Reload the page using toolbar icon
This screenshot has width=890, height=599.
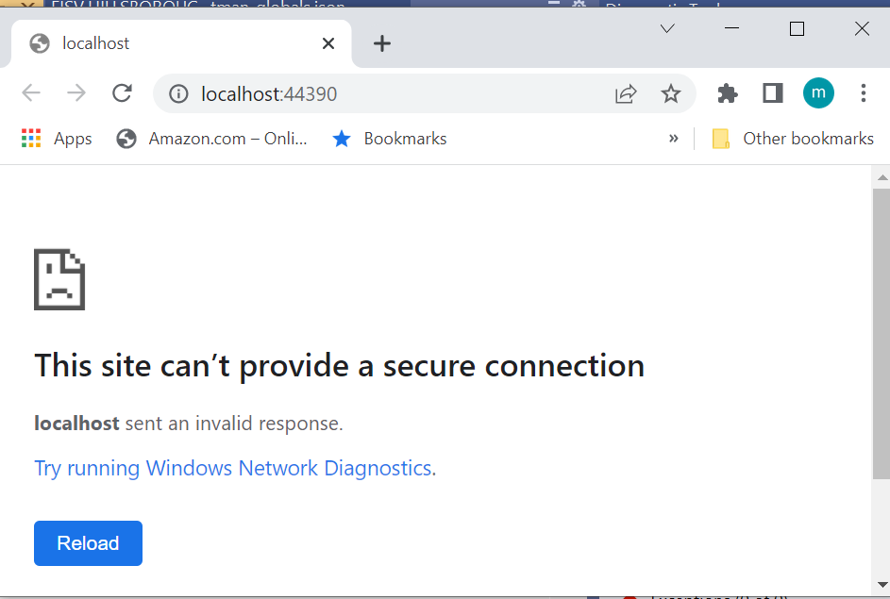(x=122, y=92)
